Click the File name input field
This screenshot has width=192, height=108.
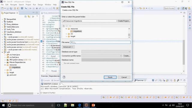coord(100,42)
